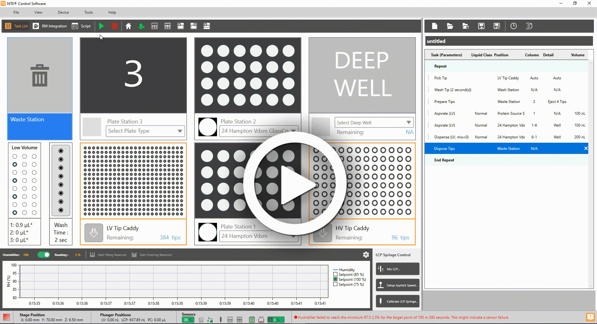Open the Device menu
Viewport: 597px width, 324px height.
tap(63, 12)
